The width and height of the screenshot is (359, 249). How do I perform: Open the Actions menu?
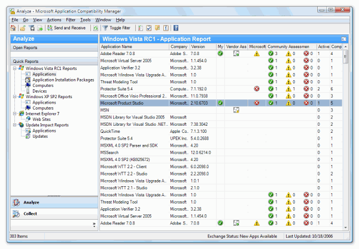53,20
